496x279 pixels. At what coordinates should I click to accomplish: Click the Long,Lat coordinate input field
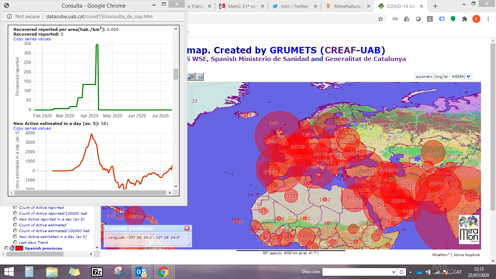pyautogui.click(x=148, y=240)
